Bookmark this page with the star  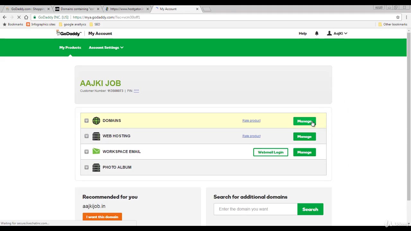point(398,17)
